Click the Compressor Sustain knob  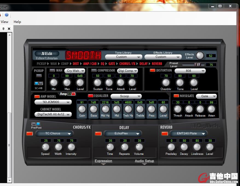click(x=97, y=83)
